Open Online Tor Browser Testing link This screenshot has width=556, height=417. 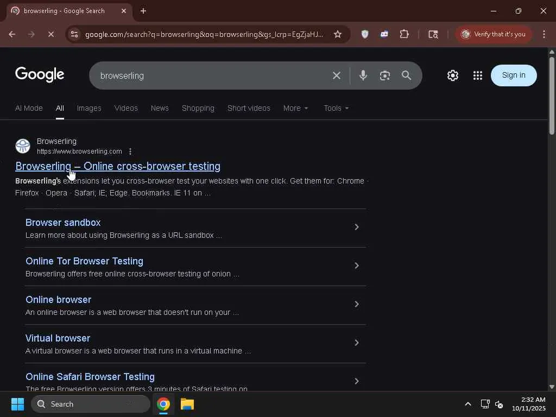tap(84, 261)
